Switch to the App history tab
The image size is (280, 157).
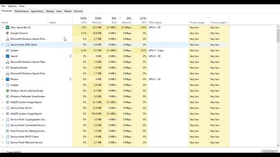37,11
